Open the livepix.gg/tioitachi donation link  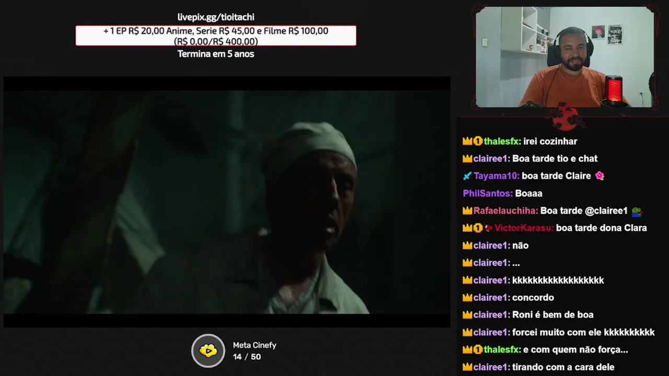[216, 17]
